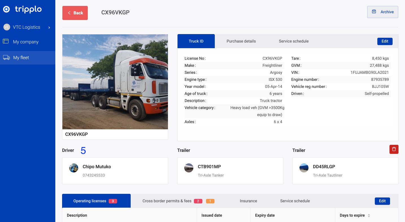Click Edit in the Truck ID panel

tap(385, 41)
